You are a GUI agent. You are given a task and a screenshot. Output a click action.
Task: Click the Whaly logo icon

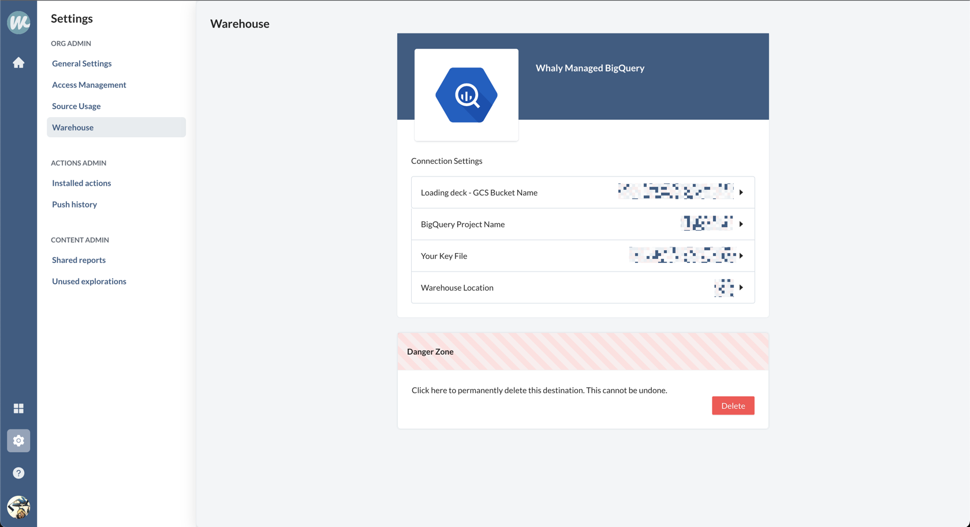(x=18, y=22)
